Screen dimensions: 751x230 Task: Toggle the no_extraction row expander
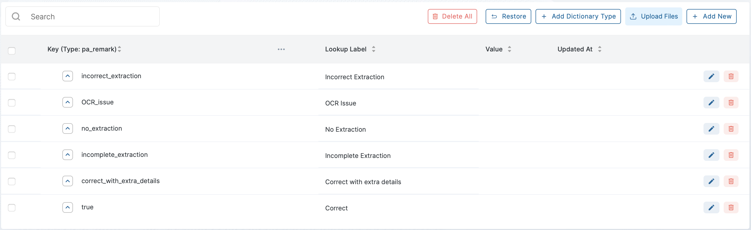click(68, 129)
